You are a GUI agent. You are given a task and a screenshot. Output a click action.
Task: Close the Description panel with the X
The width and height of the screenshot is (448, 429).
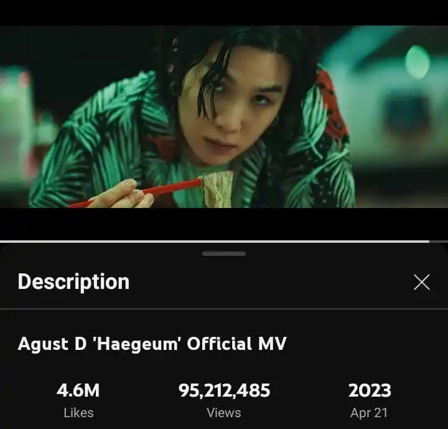point(422,282)
